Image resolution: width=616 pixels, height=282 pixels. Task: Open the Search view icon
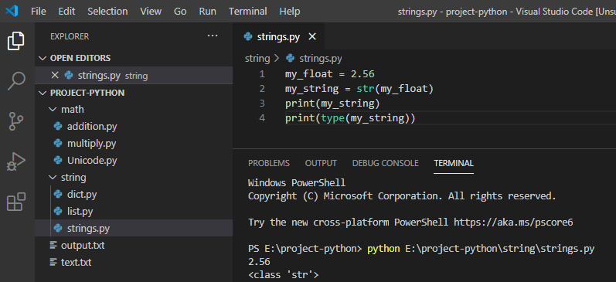pyautogui.click(x=16, y=81)
